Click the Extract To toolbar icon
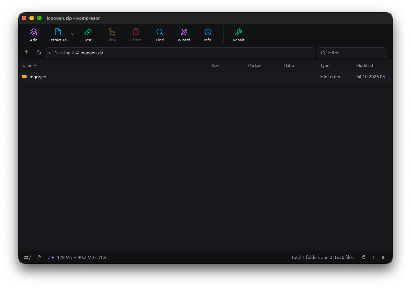 point(58,32)
